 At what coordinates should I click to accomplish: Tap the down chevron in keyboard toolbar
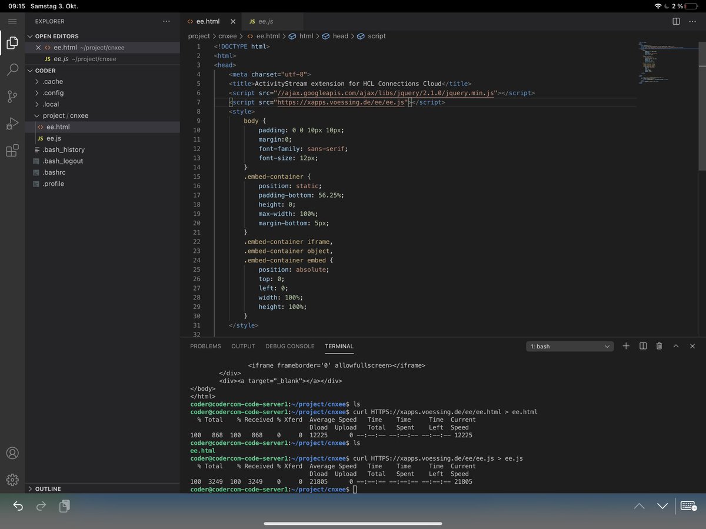[662, 506]
